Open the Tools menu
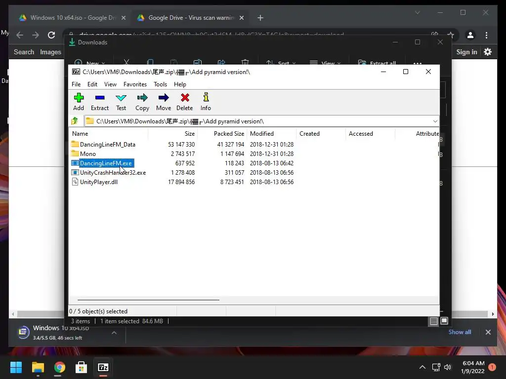Screen dimensions: 506x379 pyautogui.click(x=161, y=84)
